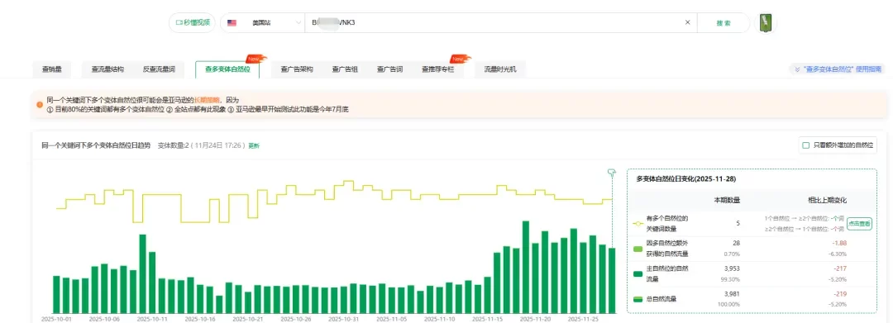
Task: Open the 秒懂视频 video guide button
Action: click(x=192, y=23)
